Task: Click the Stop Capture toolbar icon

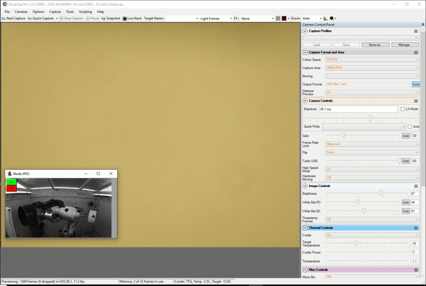Action: pos(61,19)
